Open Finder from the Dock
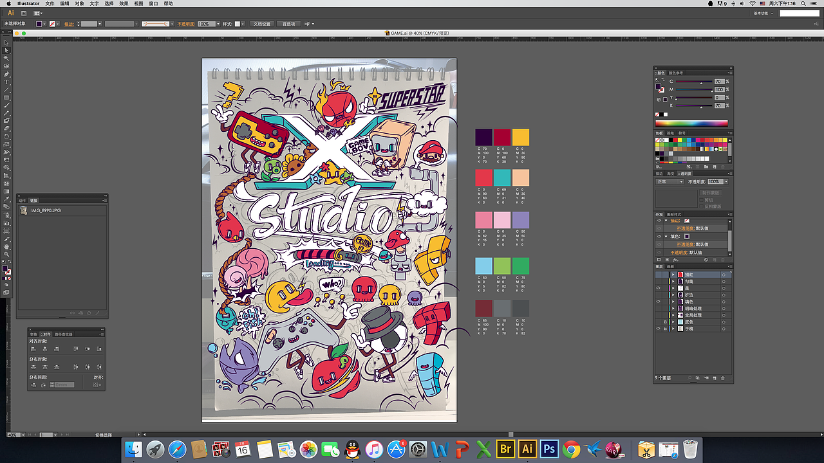 pos(134,449)
